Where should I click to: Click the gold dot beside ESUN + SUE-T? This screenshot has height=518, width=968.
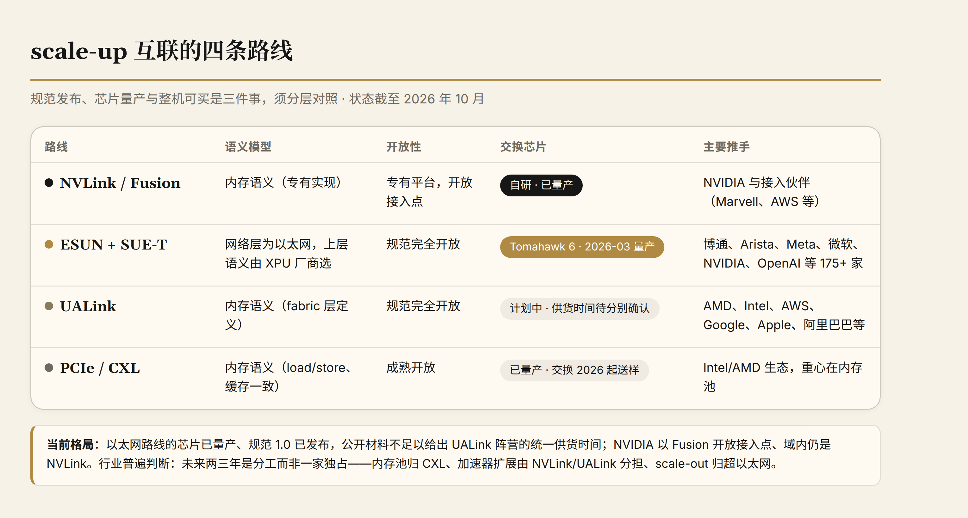49,244
